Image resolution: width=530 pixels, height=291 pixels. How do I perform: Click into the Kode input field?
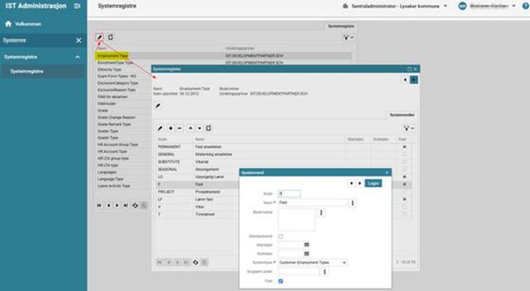coord(289,194)
